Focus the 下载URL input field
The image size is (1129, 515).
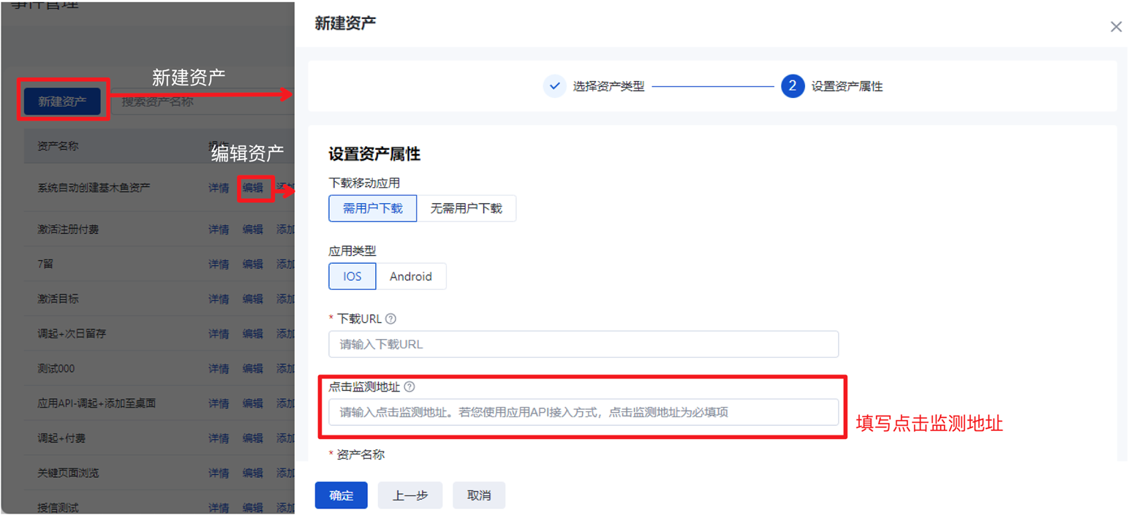[x=583, y=344]
